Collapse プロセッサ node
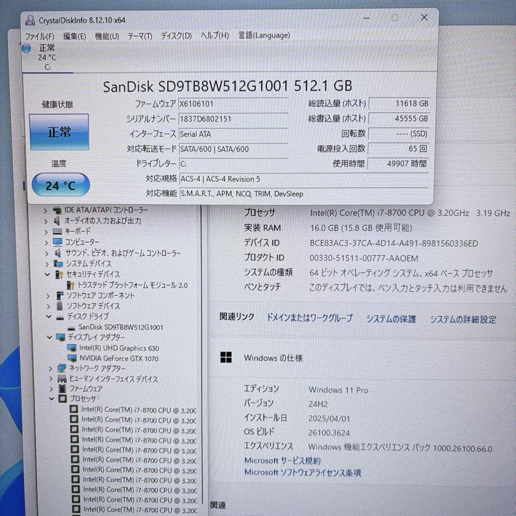 point(51,398)
